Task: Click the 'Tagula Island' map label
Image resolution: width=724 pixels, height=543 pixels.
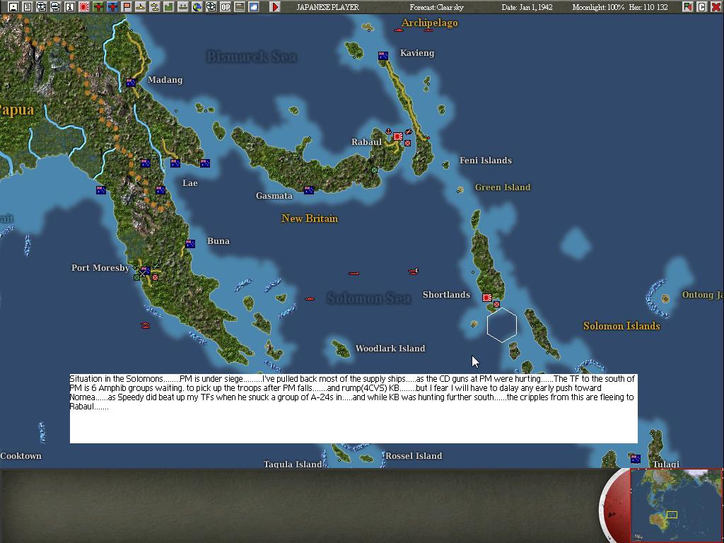Action: 293,464
